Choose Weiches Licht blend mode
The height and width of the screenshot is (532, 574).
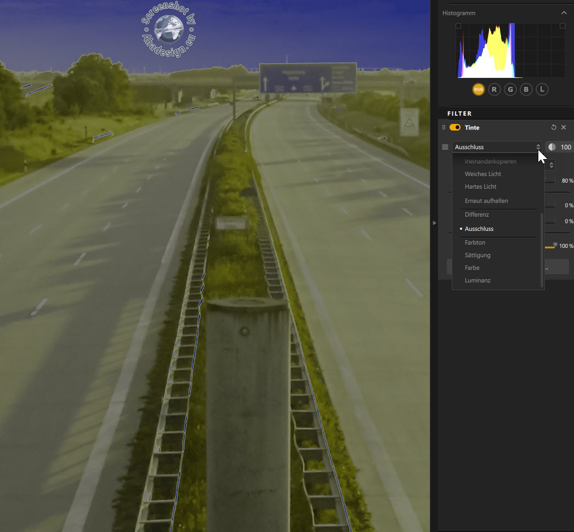pos(483,174)
